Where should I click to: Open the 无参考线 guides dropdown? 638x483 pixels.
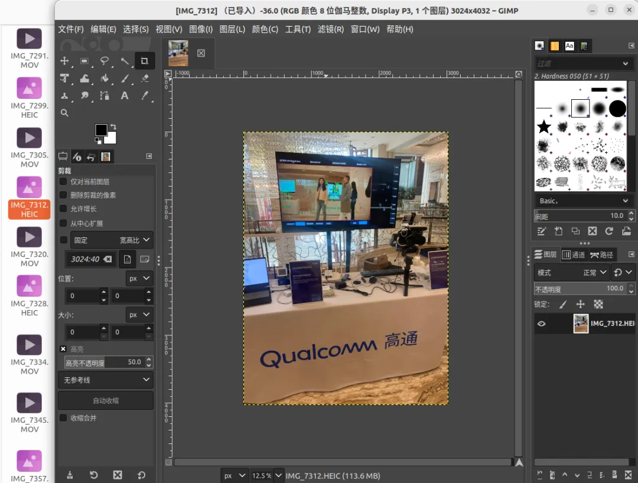(105, 380)
